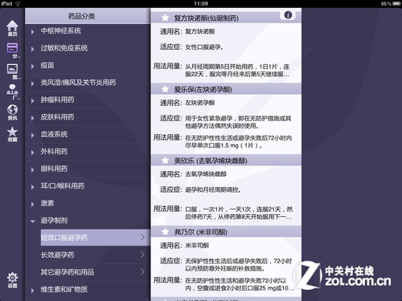Click the 药品分类 panel header

(x=88, y=16)
